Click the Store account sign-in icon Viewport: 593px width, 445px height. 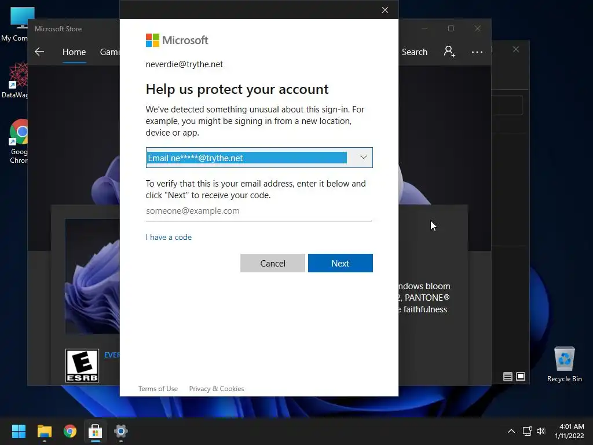[x=449, y=52]
